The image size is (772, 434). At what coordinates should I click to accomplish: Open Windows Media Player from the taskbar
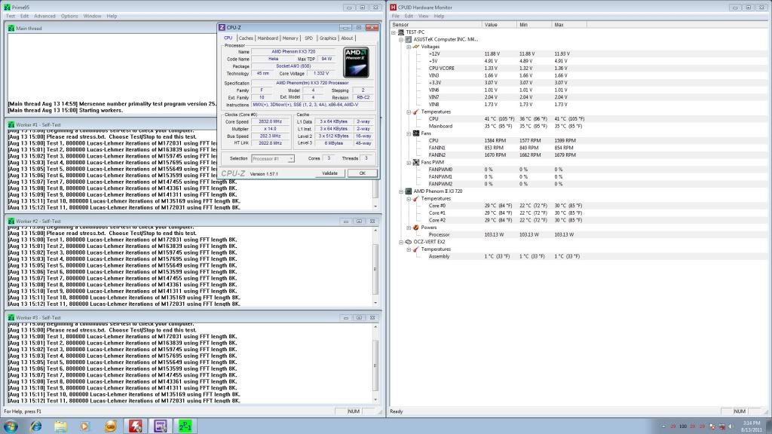click(85, 426)
